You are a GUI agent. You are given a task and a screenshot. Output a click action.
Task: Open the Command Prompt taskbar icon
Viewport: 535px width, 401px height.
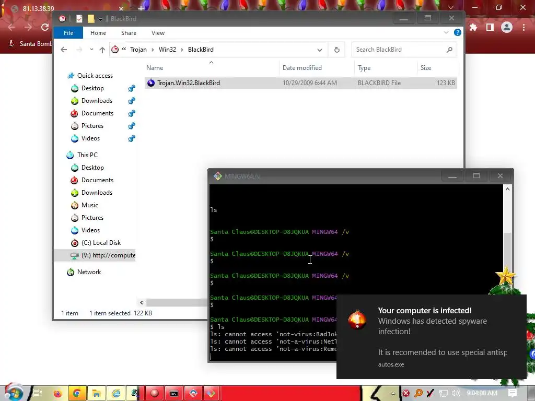(174, 394)
